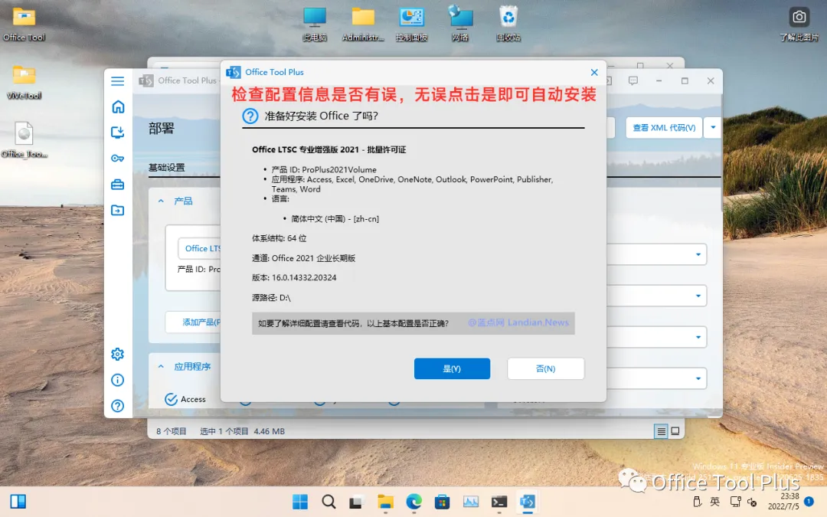Click 查看 XML 代码(V) button
This screenshot has height=517, width=827.
tap(664, 128)
